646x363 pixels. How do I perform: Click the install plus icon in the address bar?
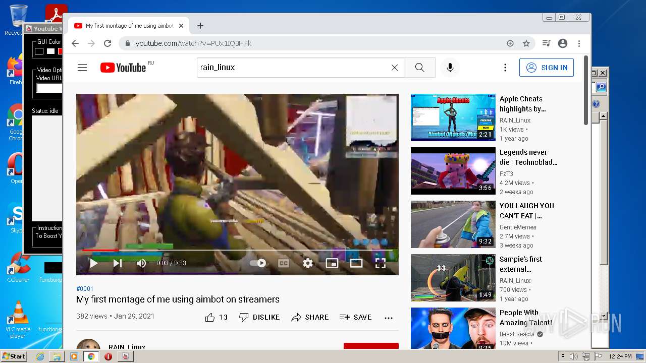[x=510, y=43]
